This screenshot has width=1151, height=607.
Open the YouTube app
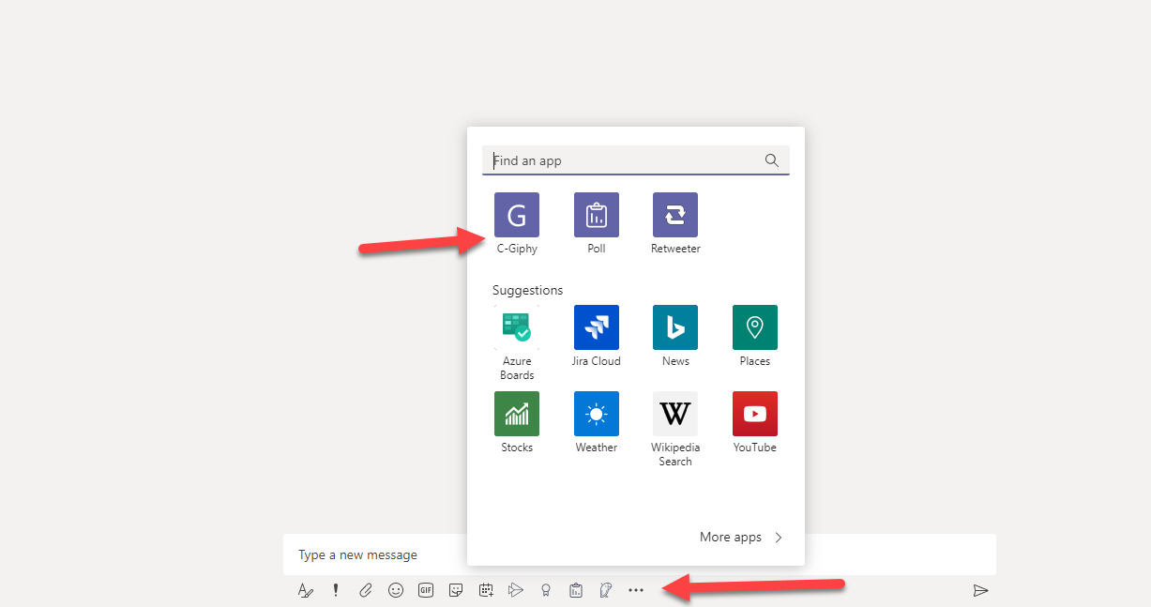[755, 414]
